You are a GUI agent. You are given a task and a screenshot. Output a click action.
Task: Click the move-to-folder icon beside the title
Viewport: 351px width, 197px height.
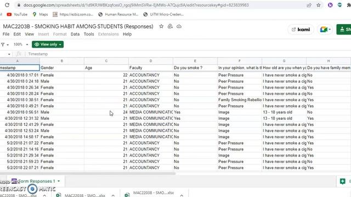(170, 26)
